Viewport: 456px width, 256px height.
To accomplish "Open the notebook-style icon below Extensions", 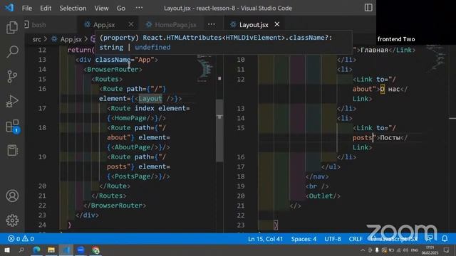I will tap(12, 150).
